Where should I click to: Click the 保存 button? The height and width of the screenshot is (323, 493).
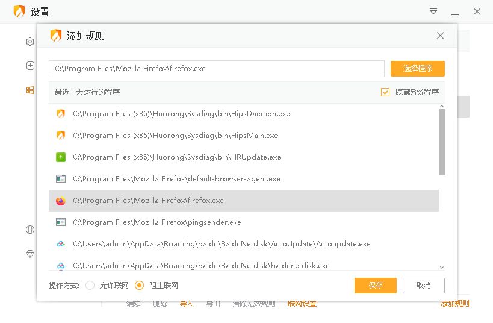point(375,286)
